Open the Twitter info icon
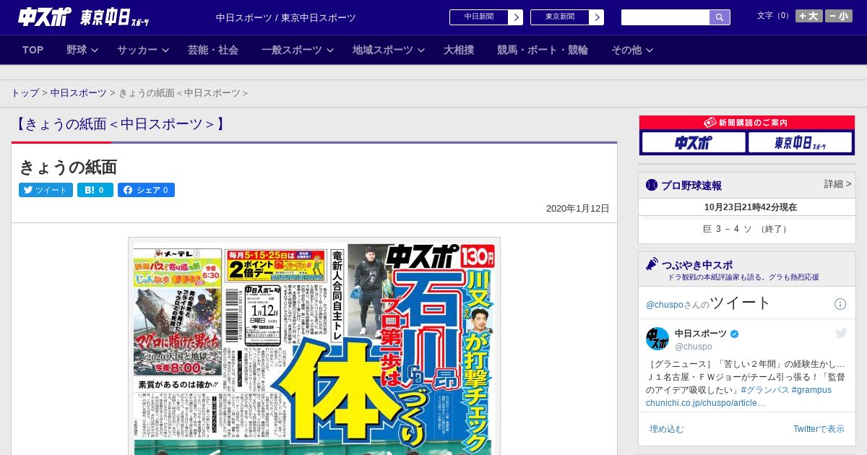The image size is (867, 455). (x=840, y=304)
